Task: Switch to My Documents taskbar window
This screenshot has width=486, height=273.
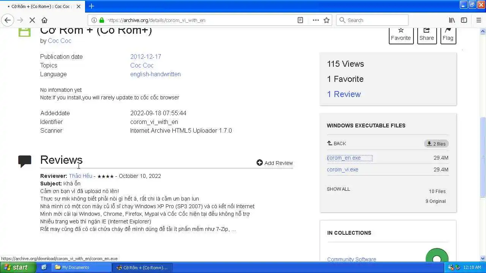Action: [x=81, y=267]
